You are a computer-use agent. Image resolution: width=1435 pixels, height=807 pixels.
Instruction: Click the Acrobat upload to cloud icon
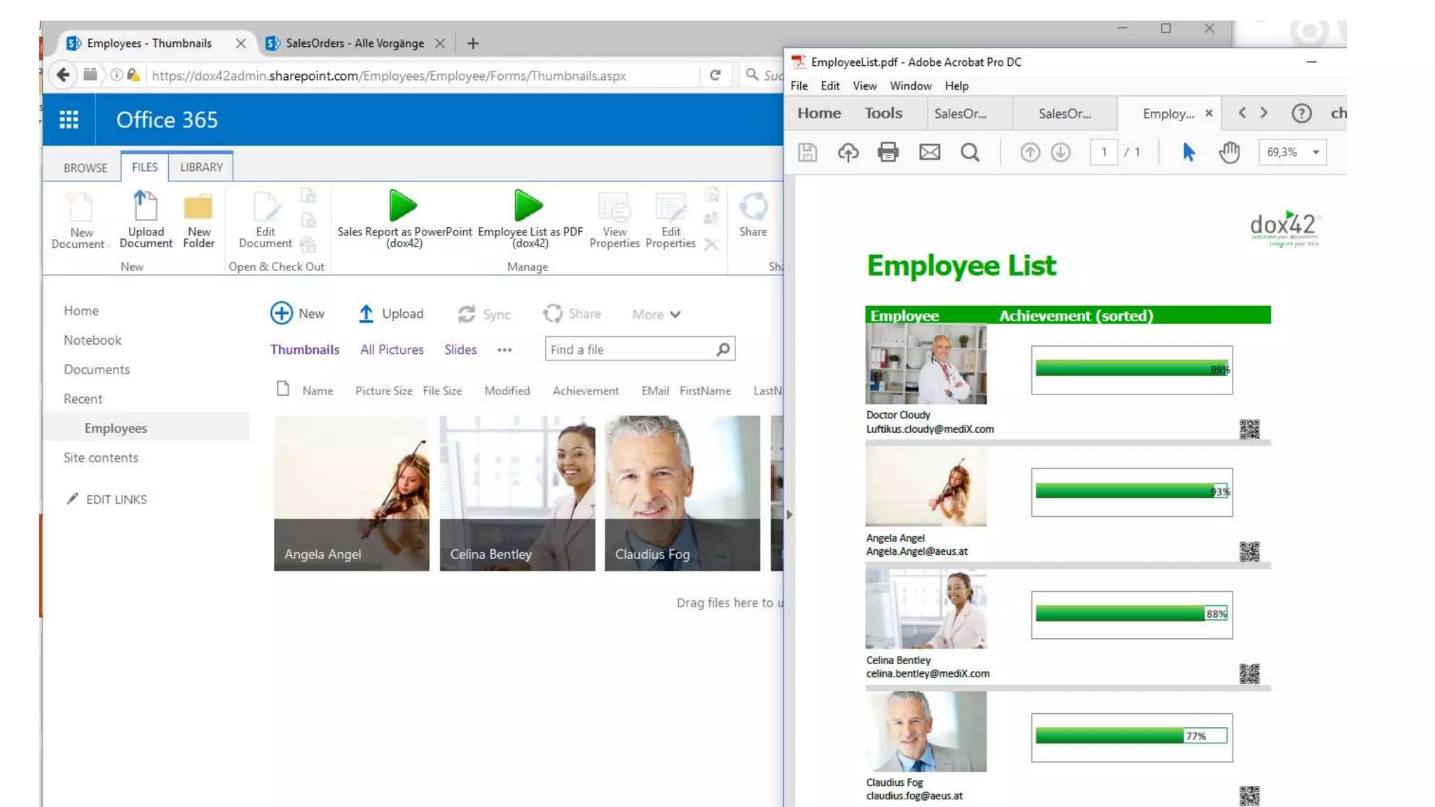848,152
